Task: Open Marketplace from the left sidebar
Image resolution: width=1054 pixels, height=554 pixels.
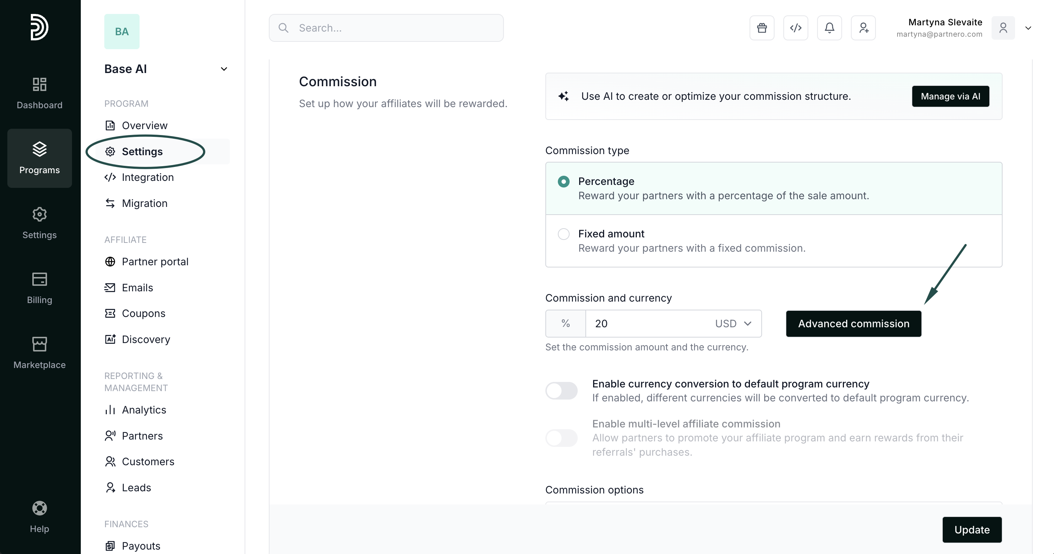Action: [x=39, y=353]
